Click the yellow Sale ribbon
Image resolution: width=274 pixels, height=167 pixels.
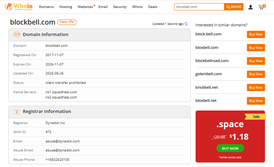coord(256,117)
